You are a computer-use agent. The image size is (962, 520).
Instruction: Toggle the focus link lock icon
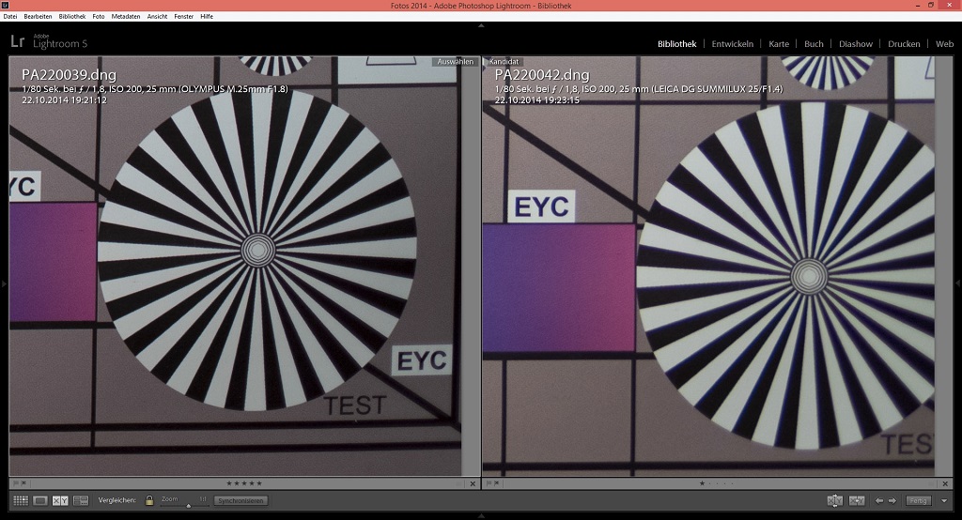148,500
